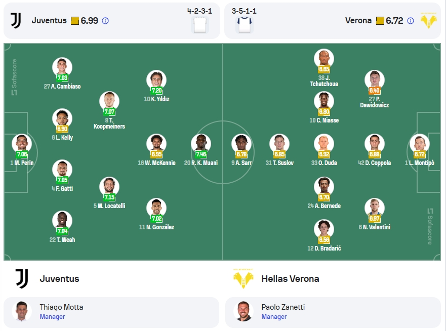Click the Juventus 6.99 rating badge
The height and width of the screenshot is (331, 446).
(x=85, y=21)
